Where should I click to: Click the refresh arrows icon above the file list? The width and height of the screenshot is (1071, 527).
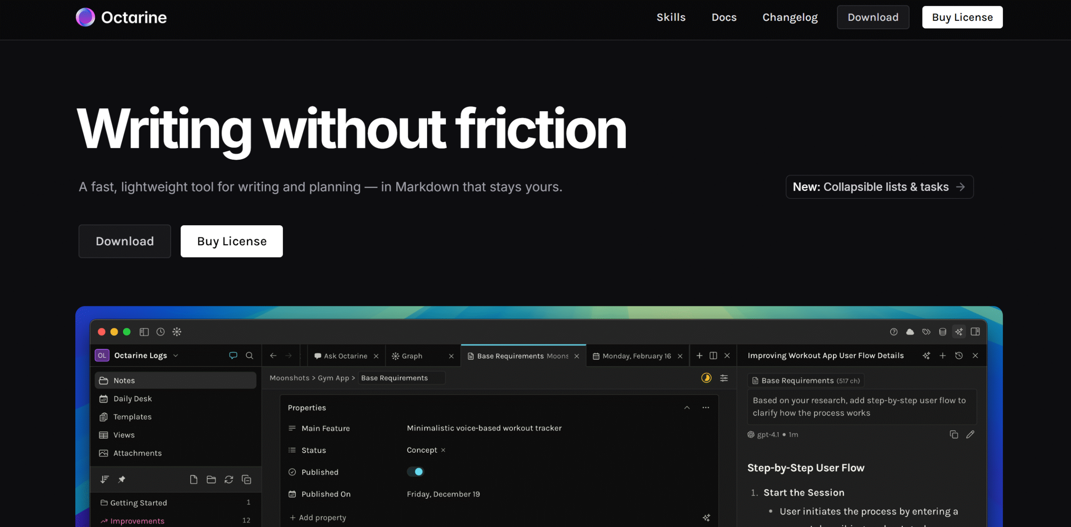coord(229,479)
